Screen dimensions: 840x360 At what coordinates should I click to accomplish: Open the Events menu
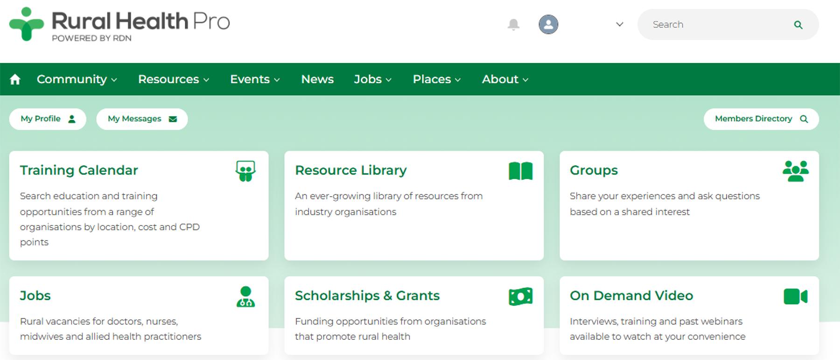tap(250, 79)
